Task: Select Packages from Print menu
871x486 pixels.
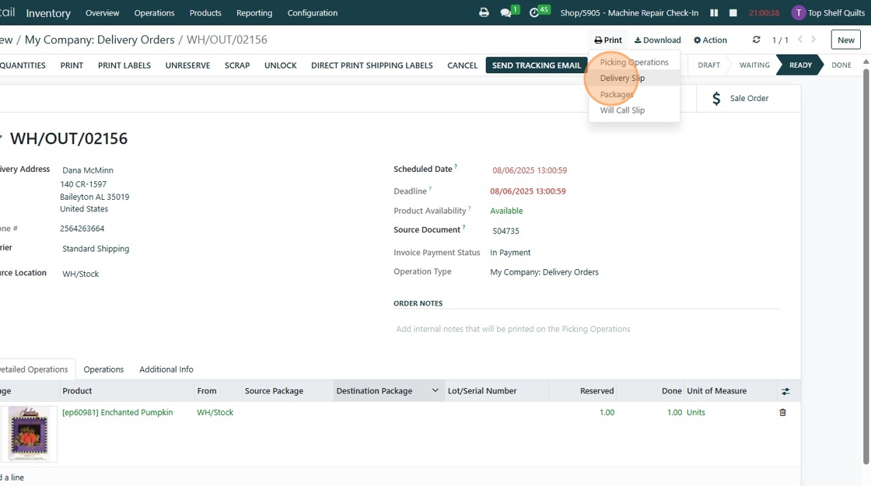Action: (634, 94)
